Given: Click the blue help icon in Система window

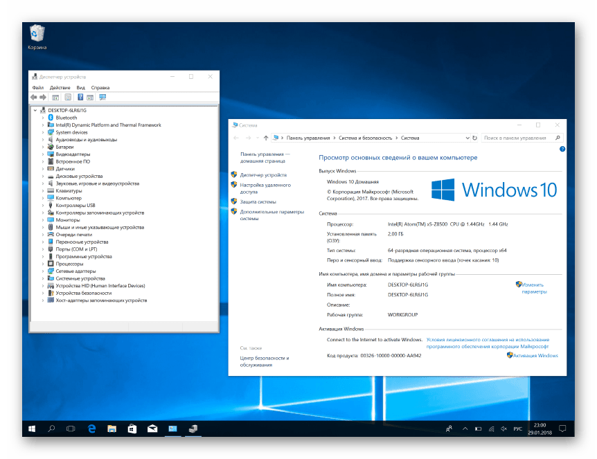Looking at the screenshot, I should [x=562, y=150].
